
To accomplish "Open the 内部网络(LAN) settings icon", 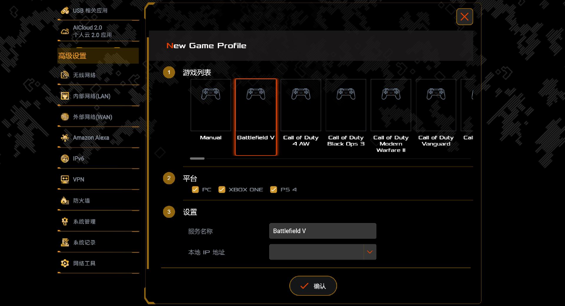I will pos(64,96).
